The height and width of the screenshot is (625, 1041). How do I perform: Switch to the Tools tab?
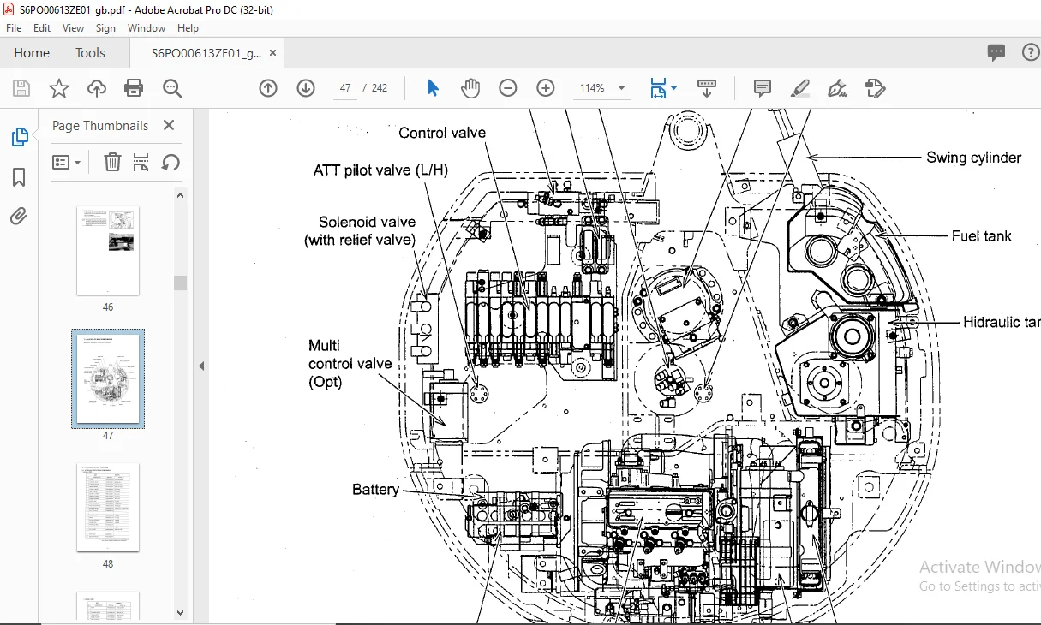tap(90, 52)
